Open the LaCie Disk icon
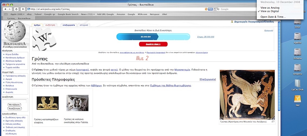The height and width of the screenshot is (136, 307). coord(297,83)
